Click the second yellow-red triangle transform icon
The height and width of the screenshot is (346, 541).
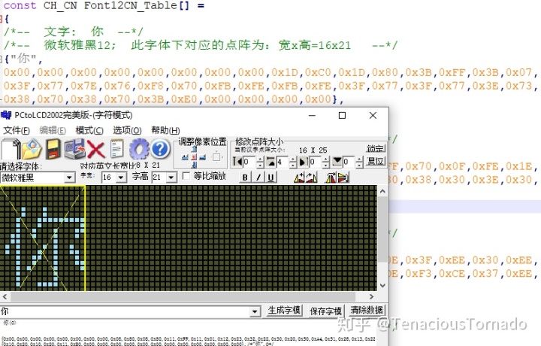(312, 178)
